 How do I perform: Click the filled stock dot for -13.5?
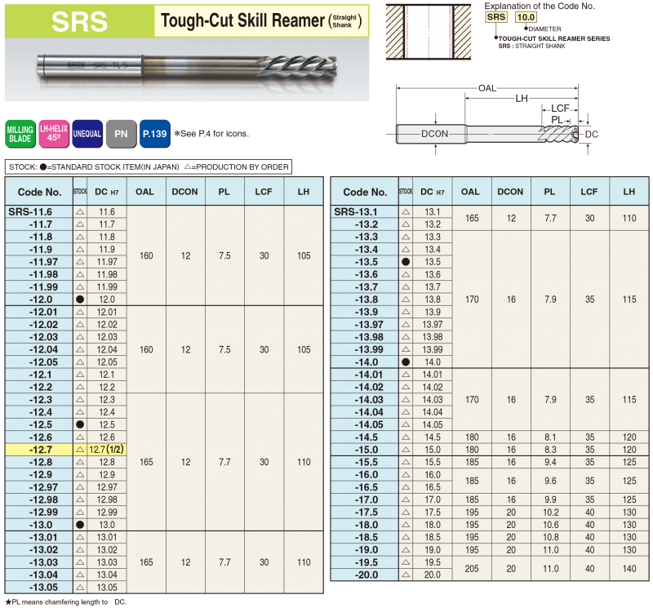click(406, 262)
